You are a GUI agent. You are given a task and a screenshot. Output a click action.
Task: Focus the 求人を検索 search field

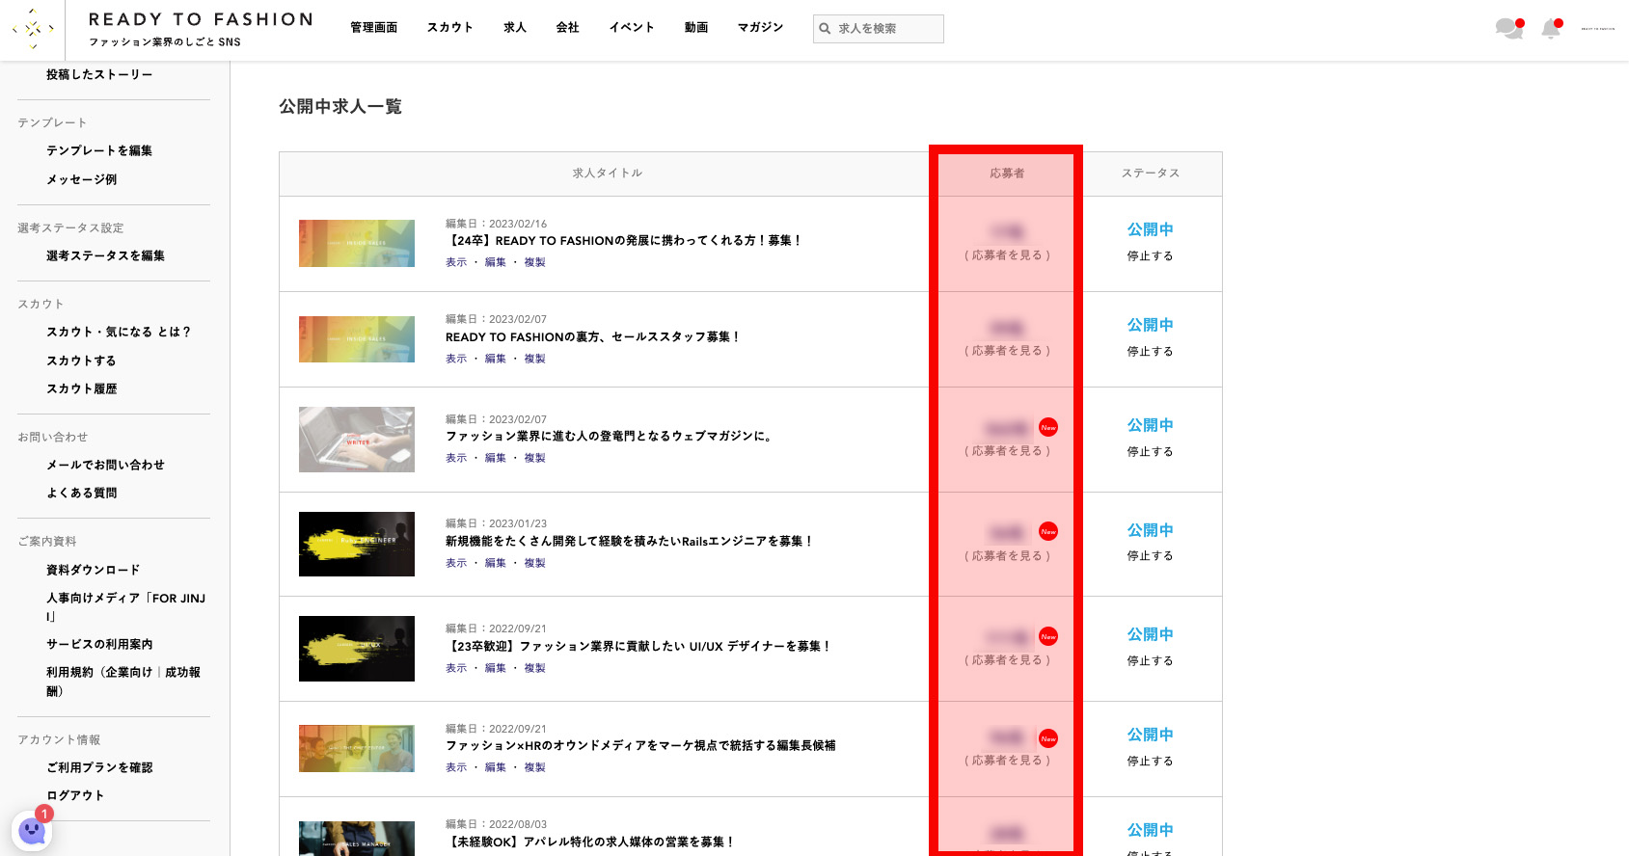pyautogui.click(x=879, y=29)
